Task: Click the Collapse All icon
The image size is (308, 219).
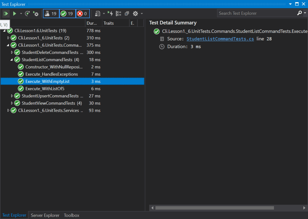Action: pos(127,14)
